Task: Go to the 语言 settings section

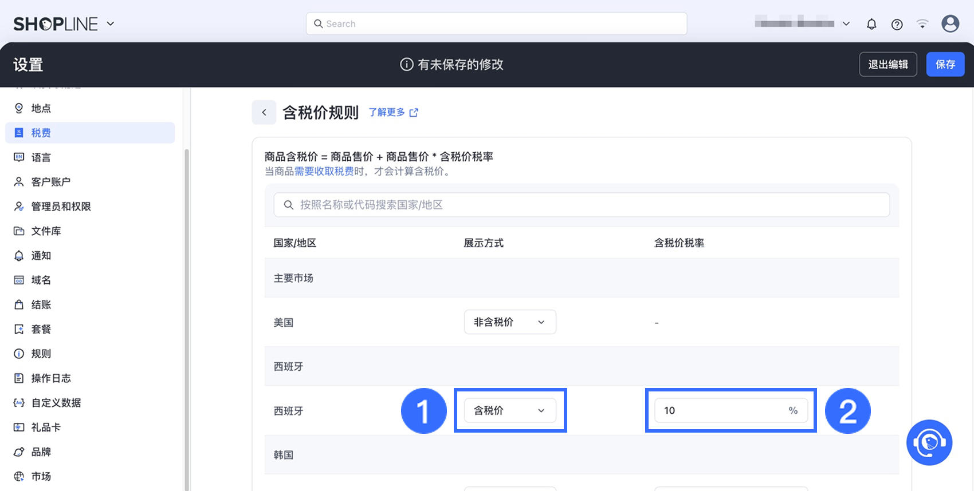Action: 41,157
